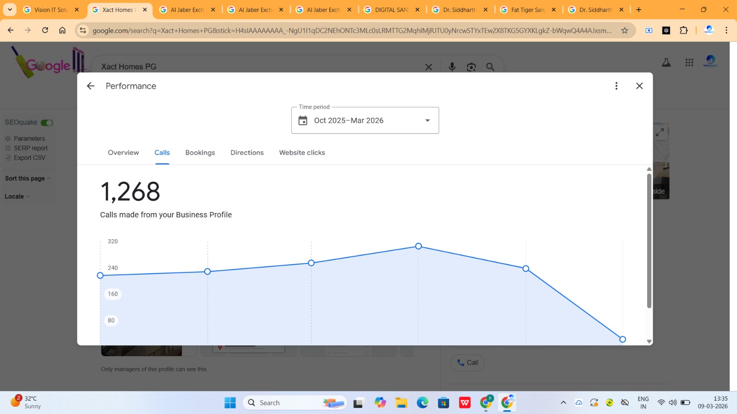This screenshot has height=414, width=737.
Task: Open Chrome menu three dots
Action: point(726,30)
